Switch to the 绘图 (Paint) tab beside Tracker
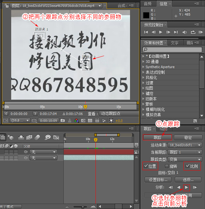This screenshot has width=205, height=209. pyautogui.click(x=163, y=129)
